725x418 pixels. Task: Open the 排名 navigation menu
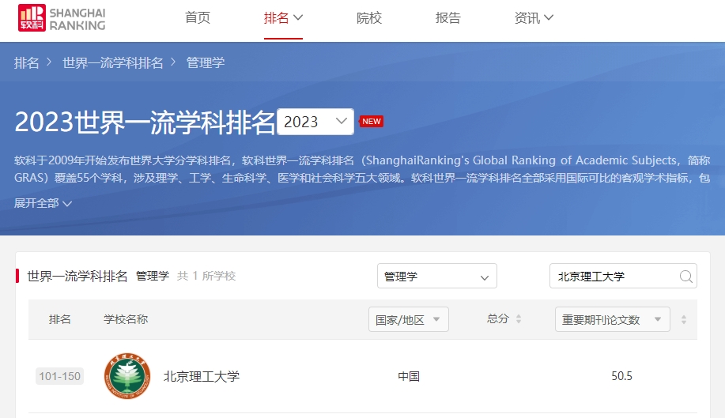(283, 18)
